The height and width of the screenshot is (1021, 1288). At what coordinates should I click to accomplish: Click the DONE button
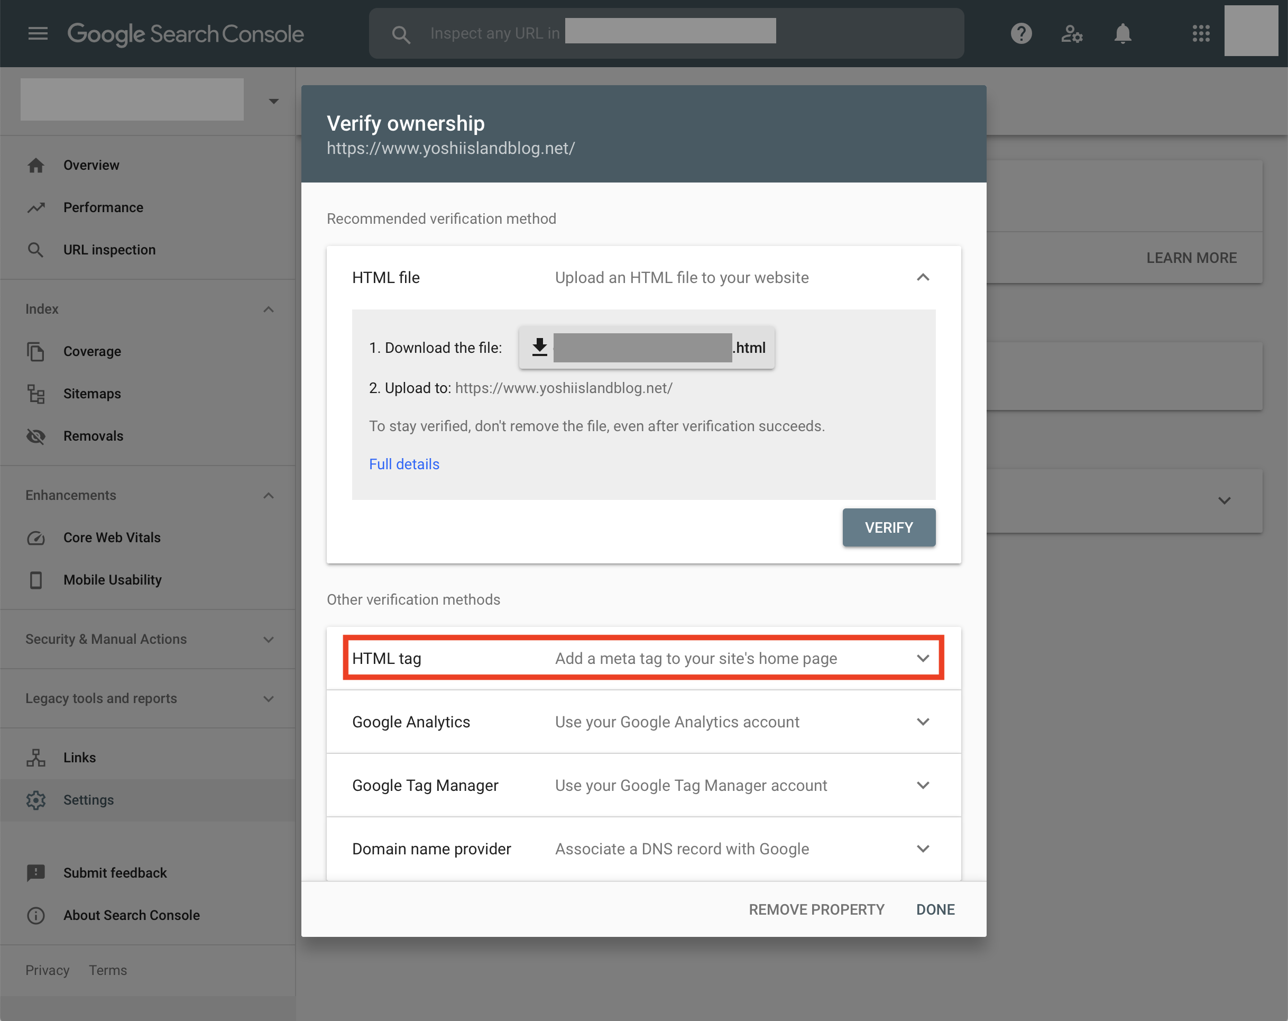(x=935, y=910)
